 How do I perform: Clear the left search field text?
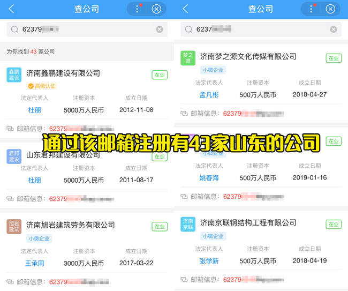(160, 29)
